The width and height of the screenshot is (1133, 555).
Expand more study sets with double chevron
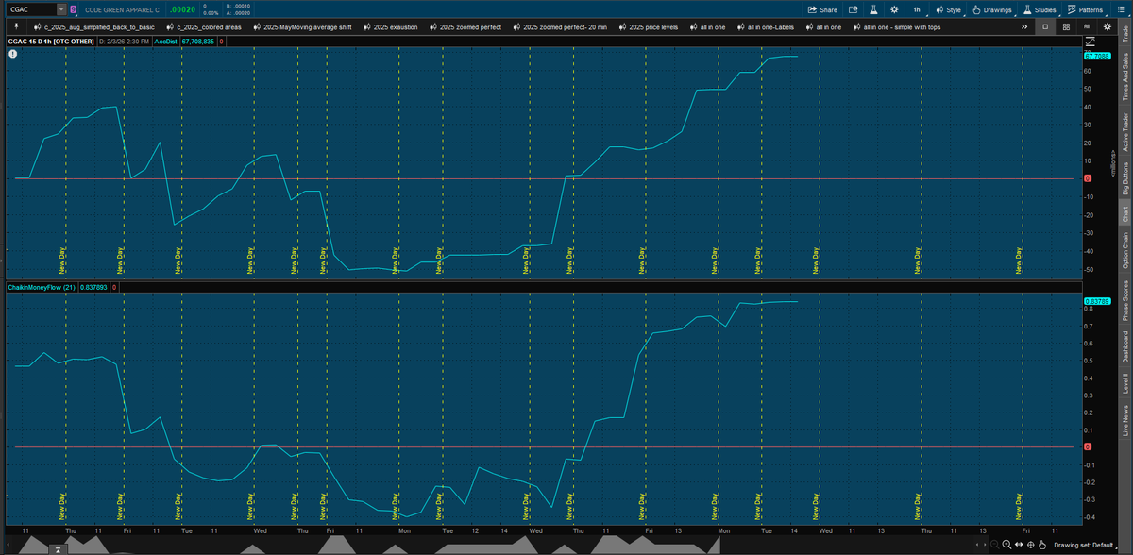point(1024,27)
